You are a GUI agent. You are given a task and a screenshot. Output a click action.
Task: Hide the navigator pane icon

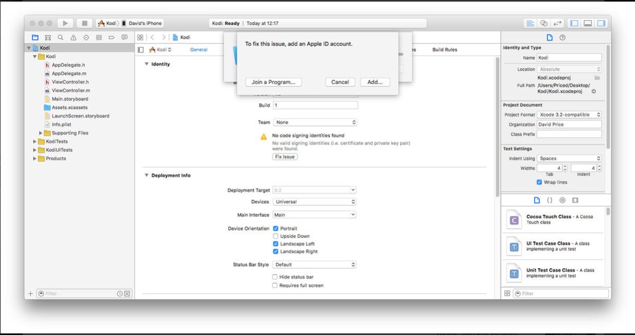pos(575,23)
